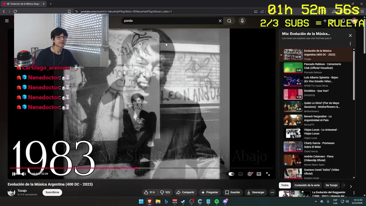366x206 pixels.
Task: Click the address bar URL
Action: pos(126,11)
